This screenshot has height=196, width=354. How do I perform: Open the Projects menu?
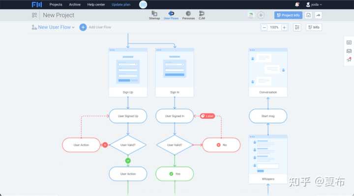point(56,4)
